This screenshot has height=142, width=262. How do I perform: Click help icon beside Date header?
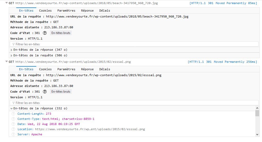coord(13,124)
